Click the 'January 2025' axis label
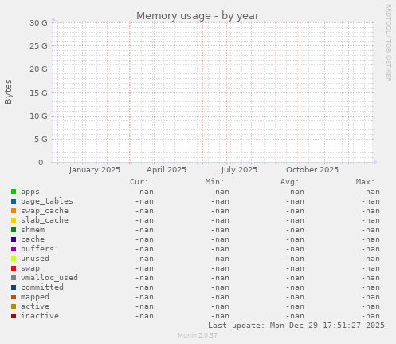This screenshot has width=396, height=344. 95,170
